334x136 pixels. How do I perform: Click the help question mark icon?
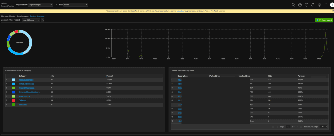coord(300,5)
